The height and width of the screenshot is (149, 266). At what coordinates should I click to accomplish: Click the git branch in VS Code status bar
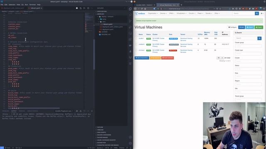(7, 148)
